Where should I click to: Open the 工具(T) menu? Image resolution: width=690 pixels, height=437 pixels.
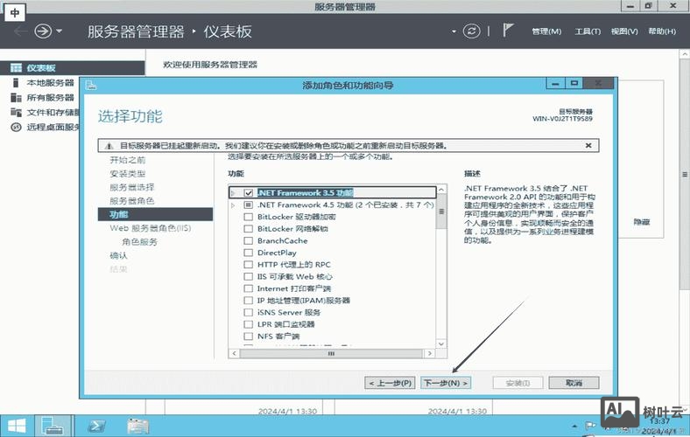(x=588, y=31)
